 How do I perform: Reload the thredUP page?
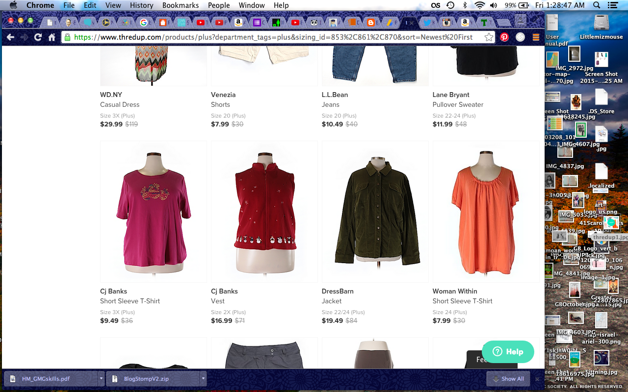coord(38,37)
